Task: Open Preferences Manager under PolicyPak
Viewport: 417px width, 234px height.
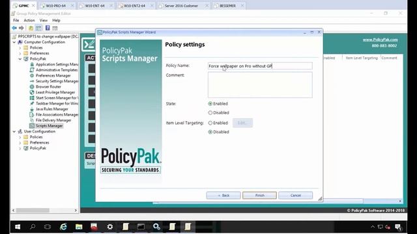Action: [x=53, y=75]
